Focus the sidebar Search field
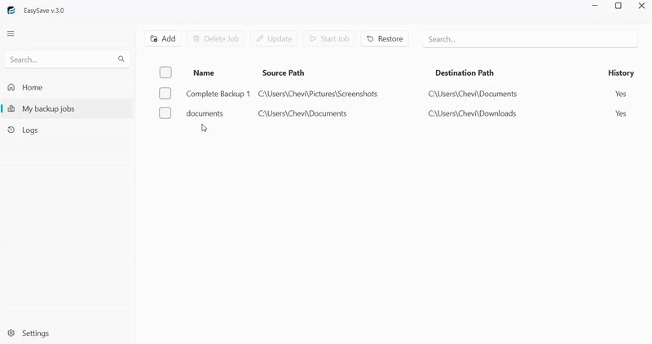 pos(67,60)
